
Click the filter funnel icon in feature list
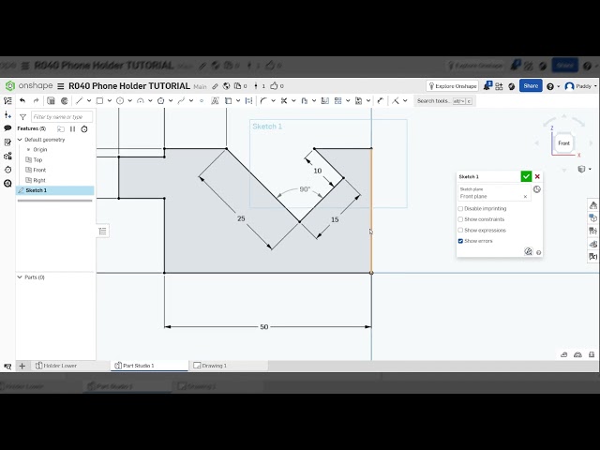click(22, 116)
